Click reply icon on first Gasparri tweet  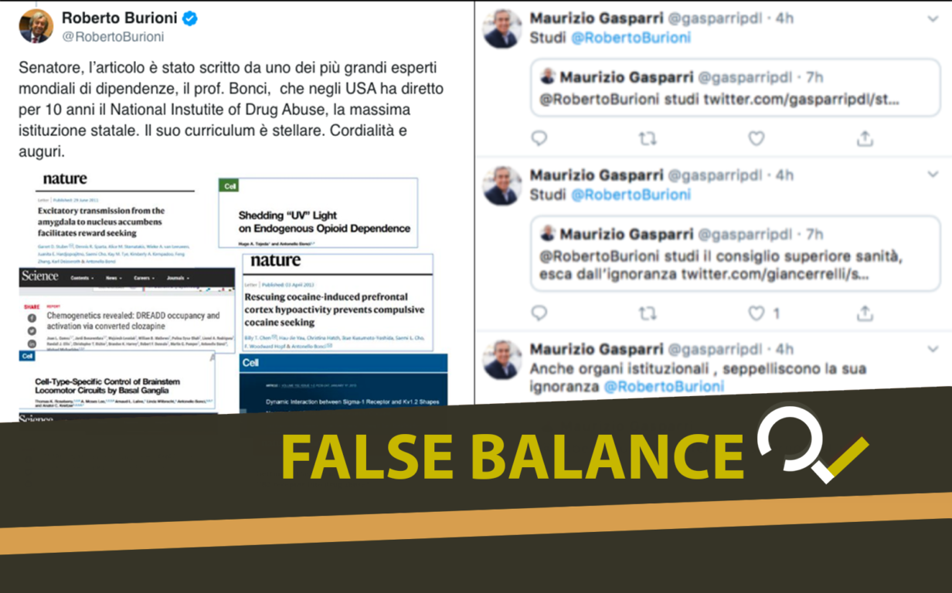[x=539, y=138]
